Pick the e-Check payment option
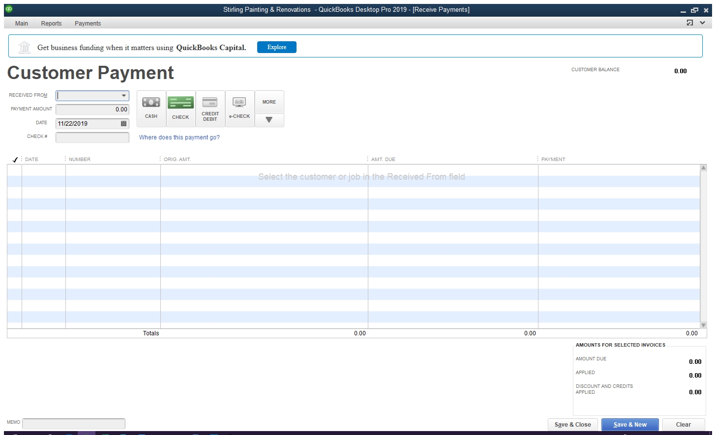Viewport: 716px width, 435px height. (x=239, y=109)
